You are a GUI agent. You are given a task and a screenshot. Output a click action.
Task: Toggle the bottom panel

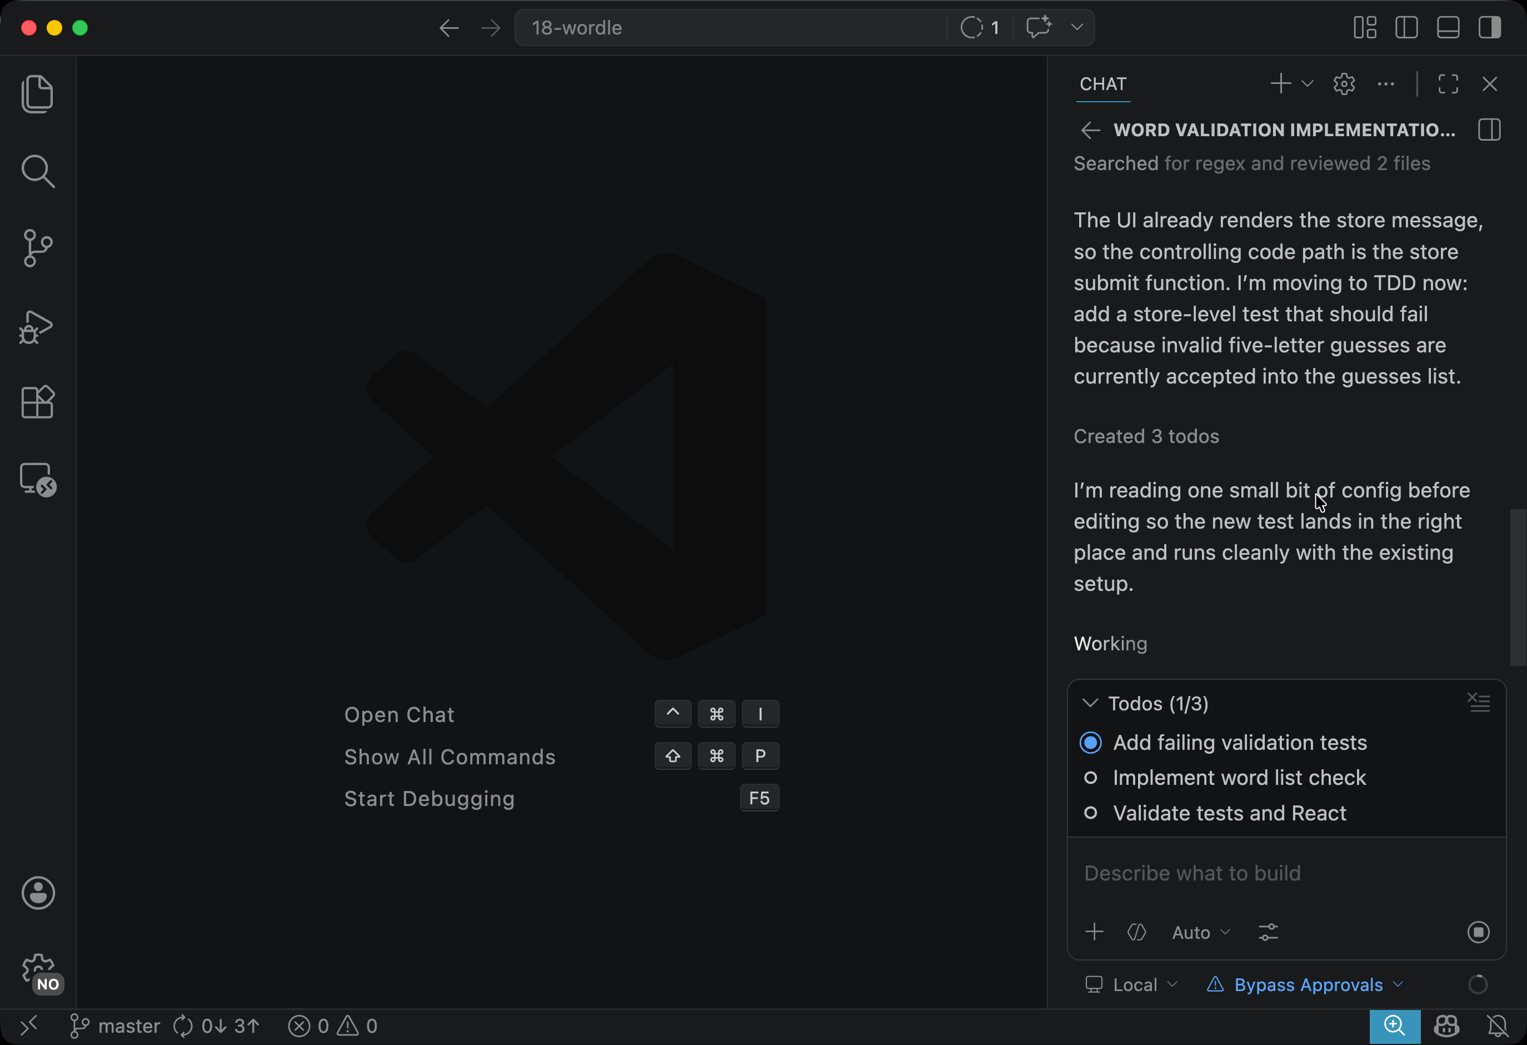[x=1448, y=28]
